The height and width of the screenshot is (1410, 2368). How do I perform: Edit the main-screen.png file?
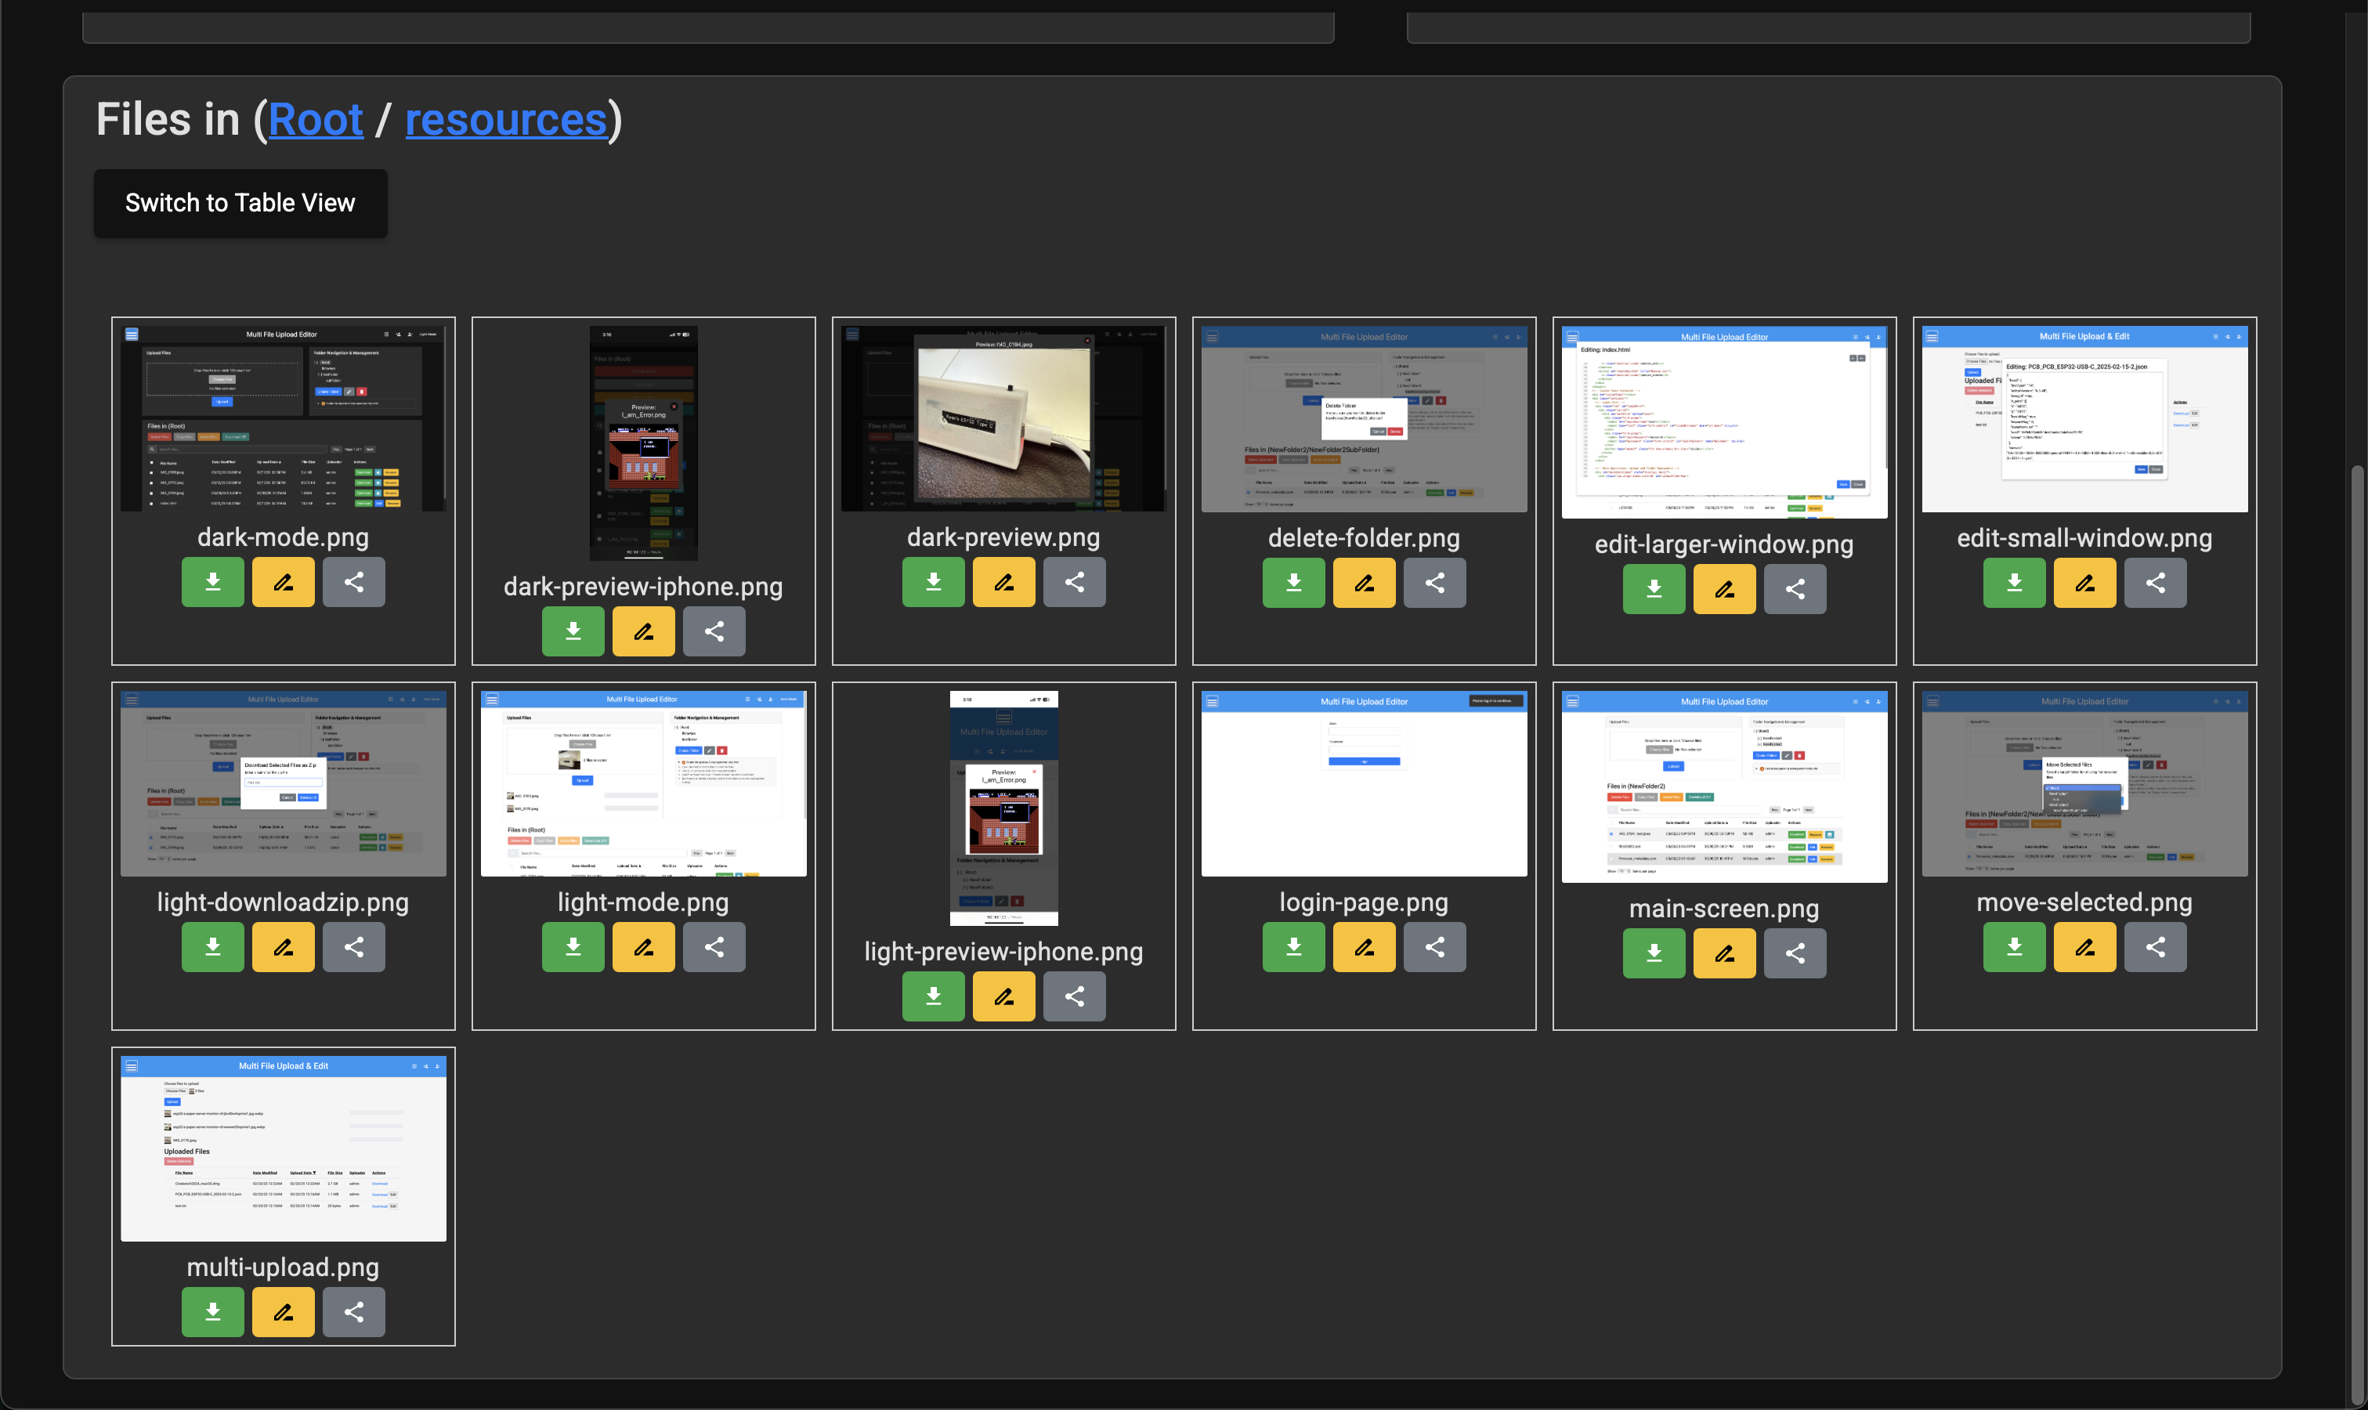coord(1724,953)
